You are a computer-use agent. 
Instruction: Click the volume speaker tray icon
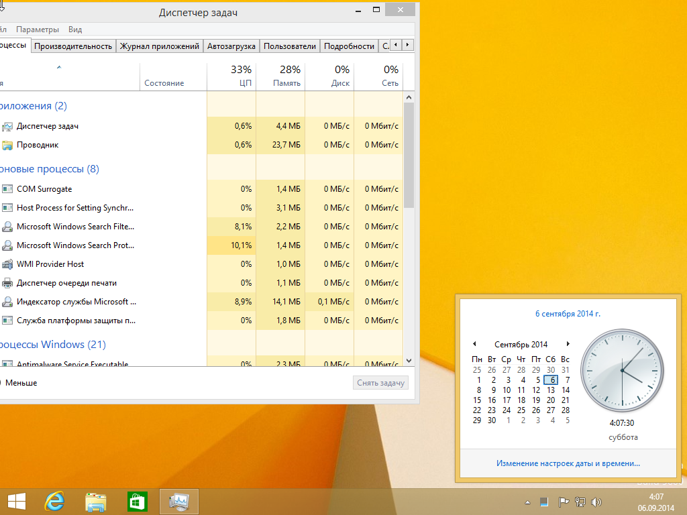(x=596, y=502)
